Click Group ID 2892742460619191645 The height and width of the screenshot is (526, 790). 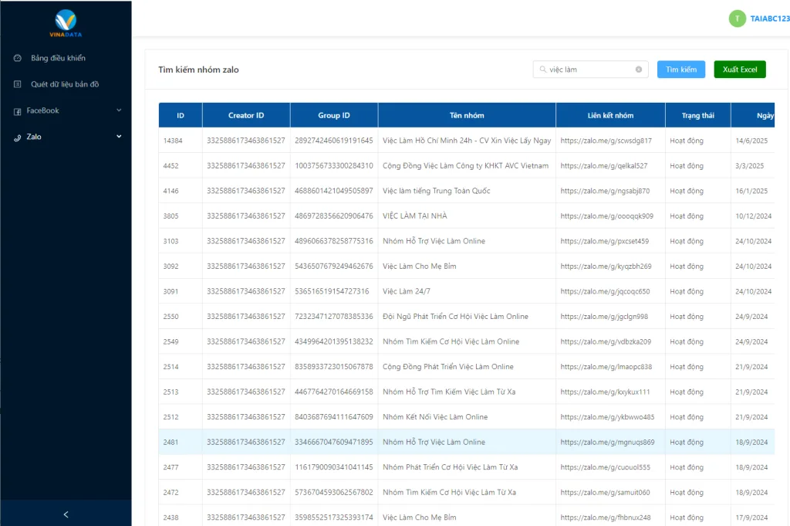[334, 141]
